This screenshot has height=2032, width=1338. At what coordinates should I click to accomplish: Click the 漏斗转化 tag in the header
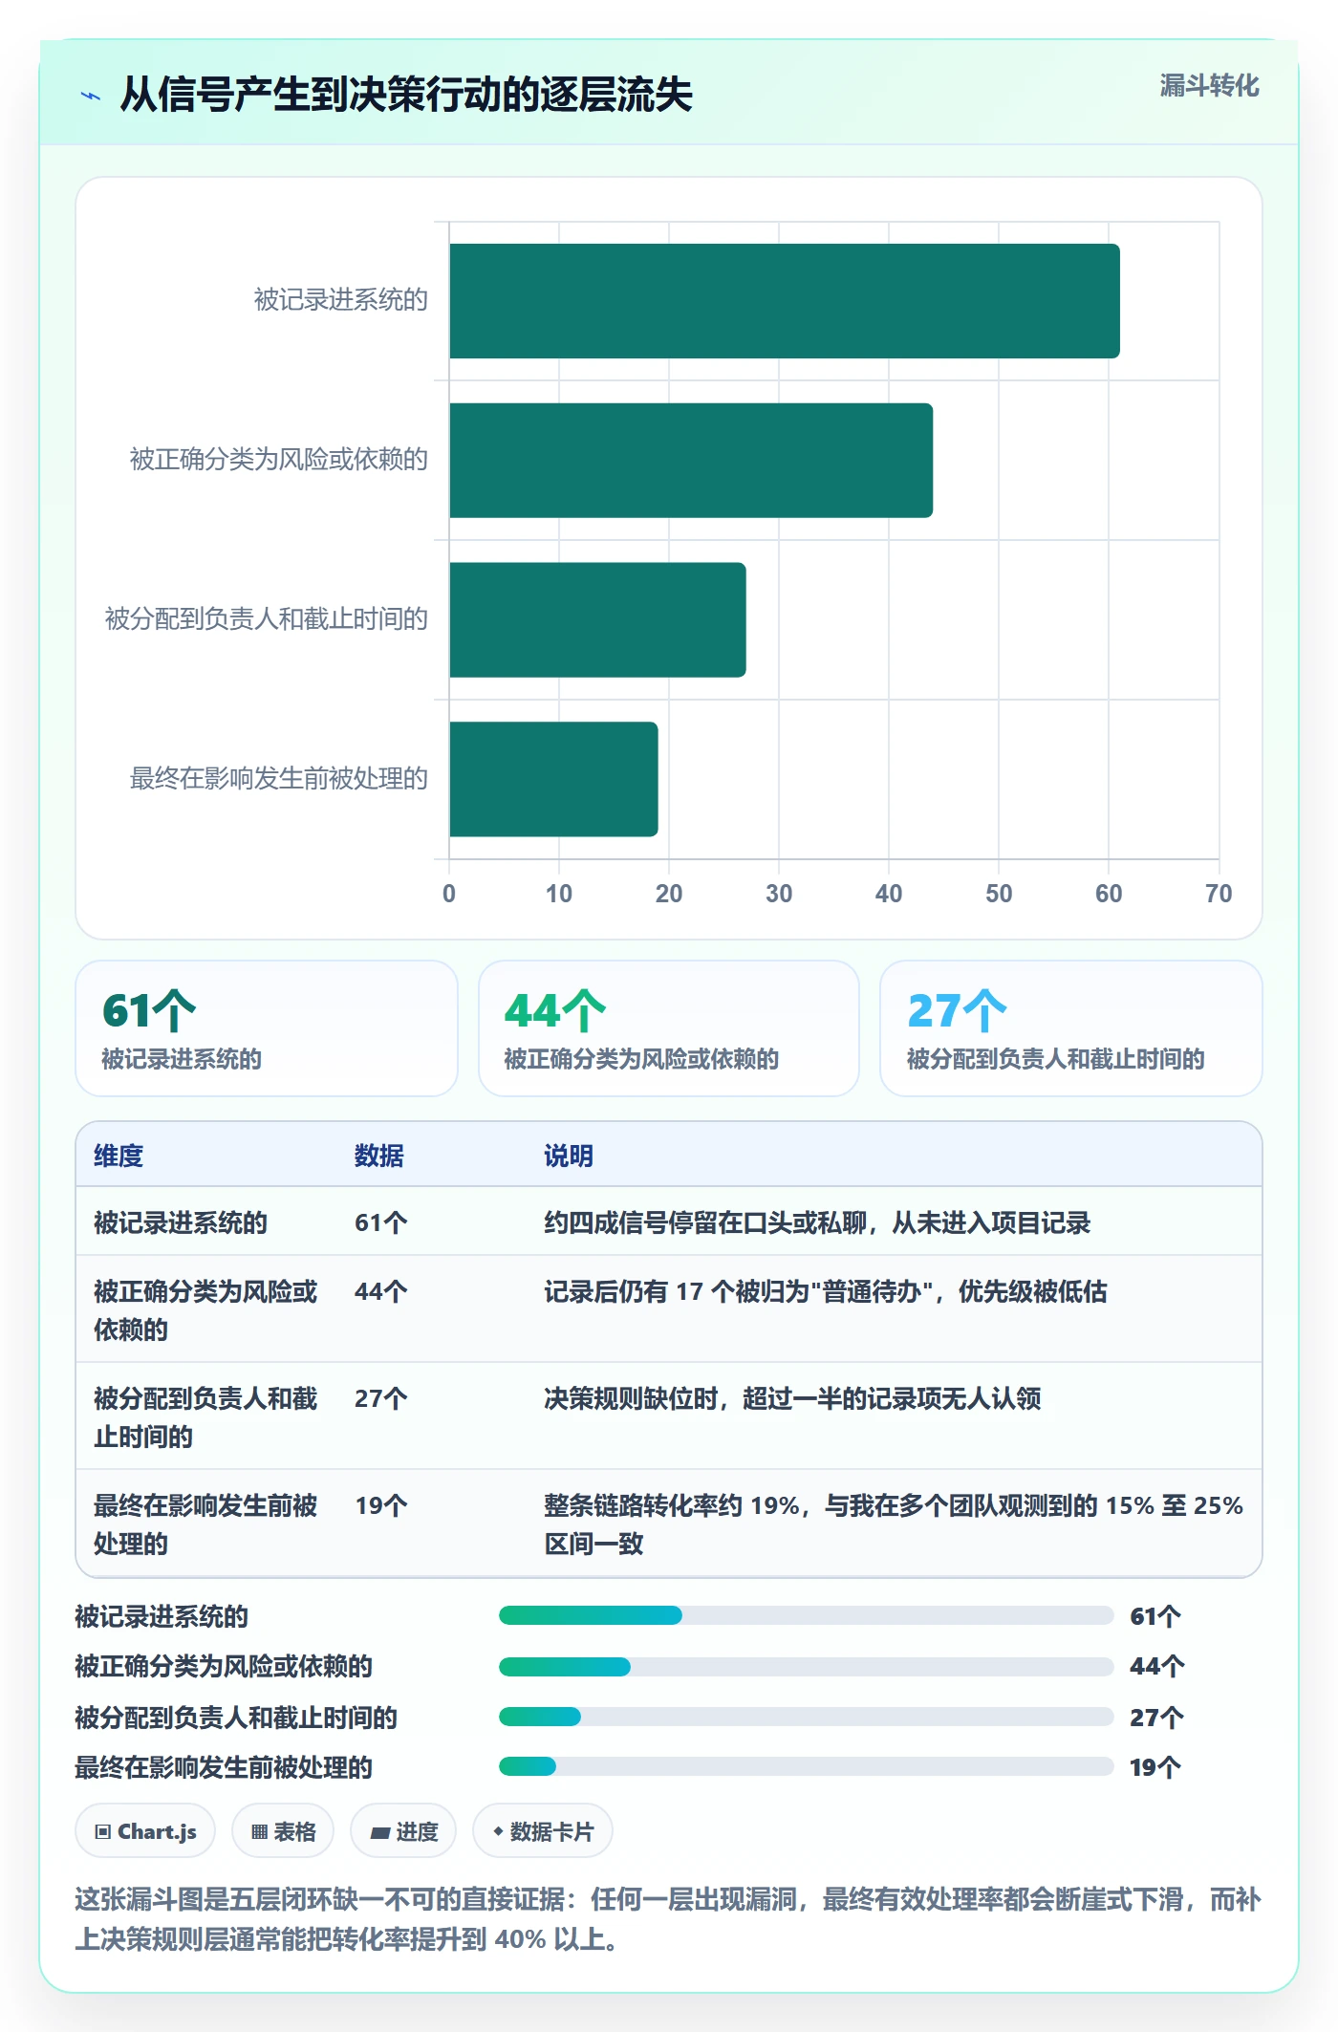(x=1209, y=86)
